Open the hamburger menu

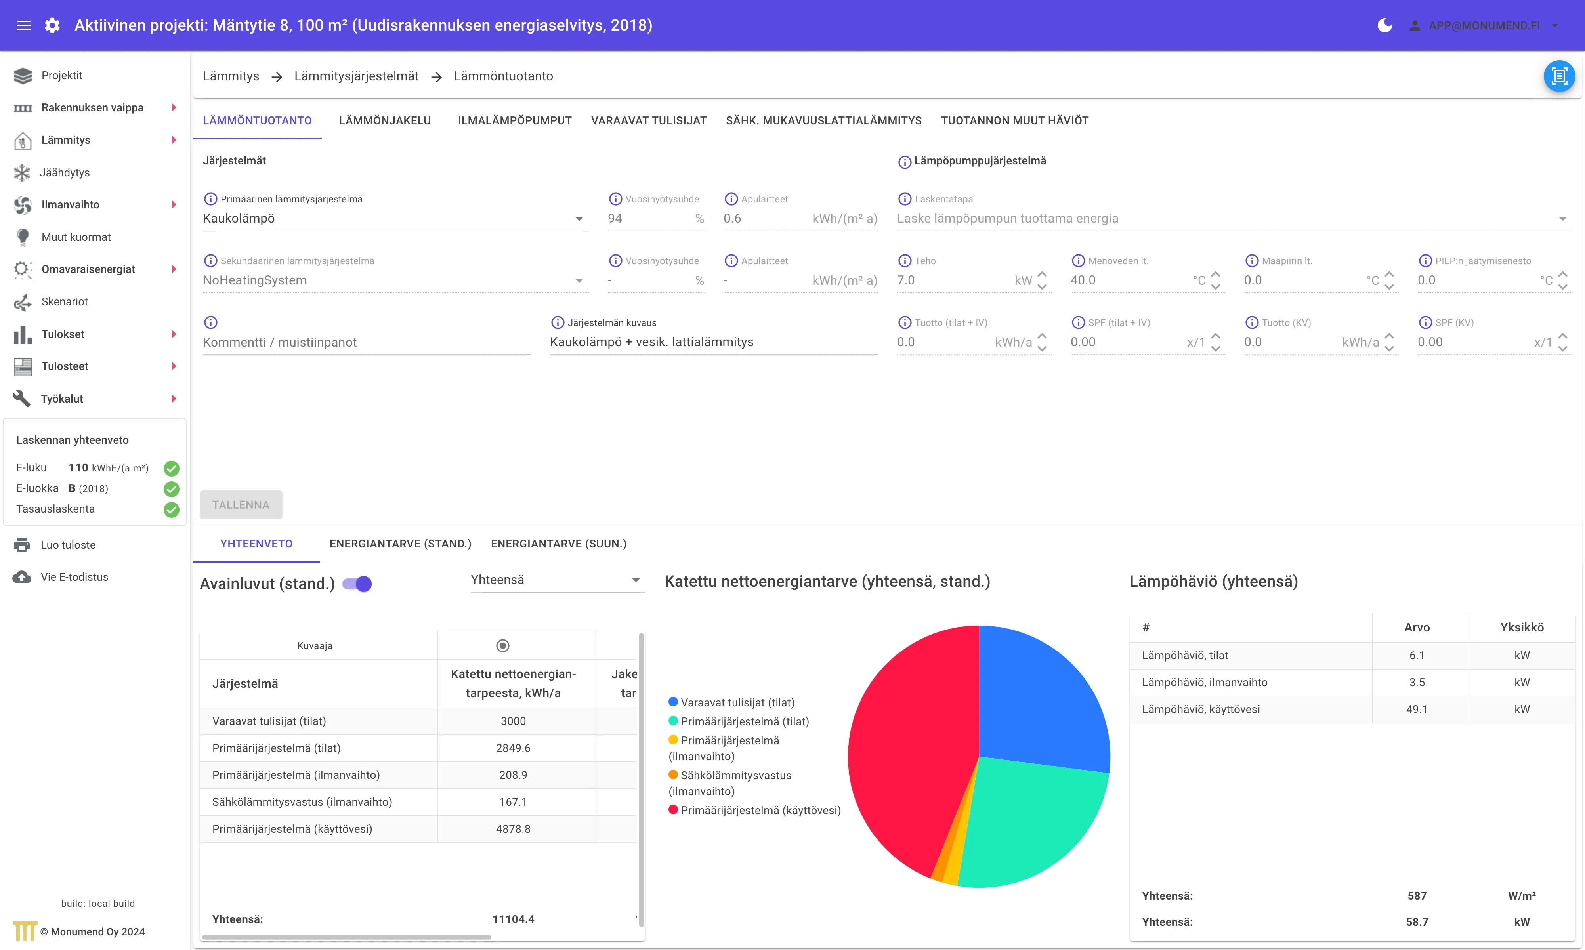click(24, 26)
